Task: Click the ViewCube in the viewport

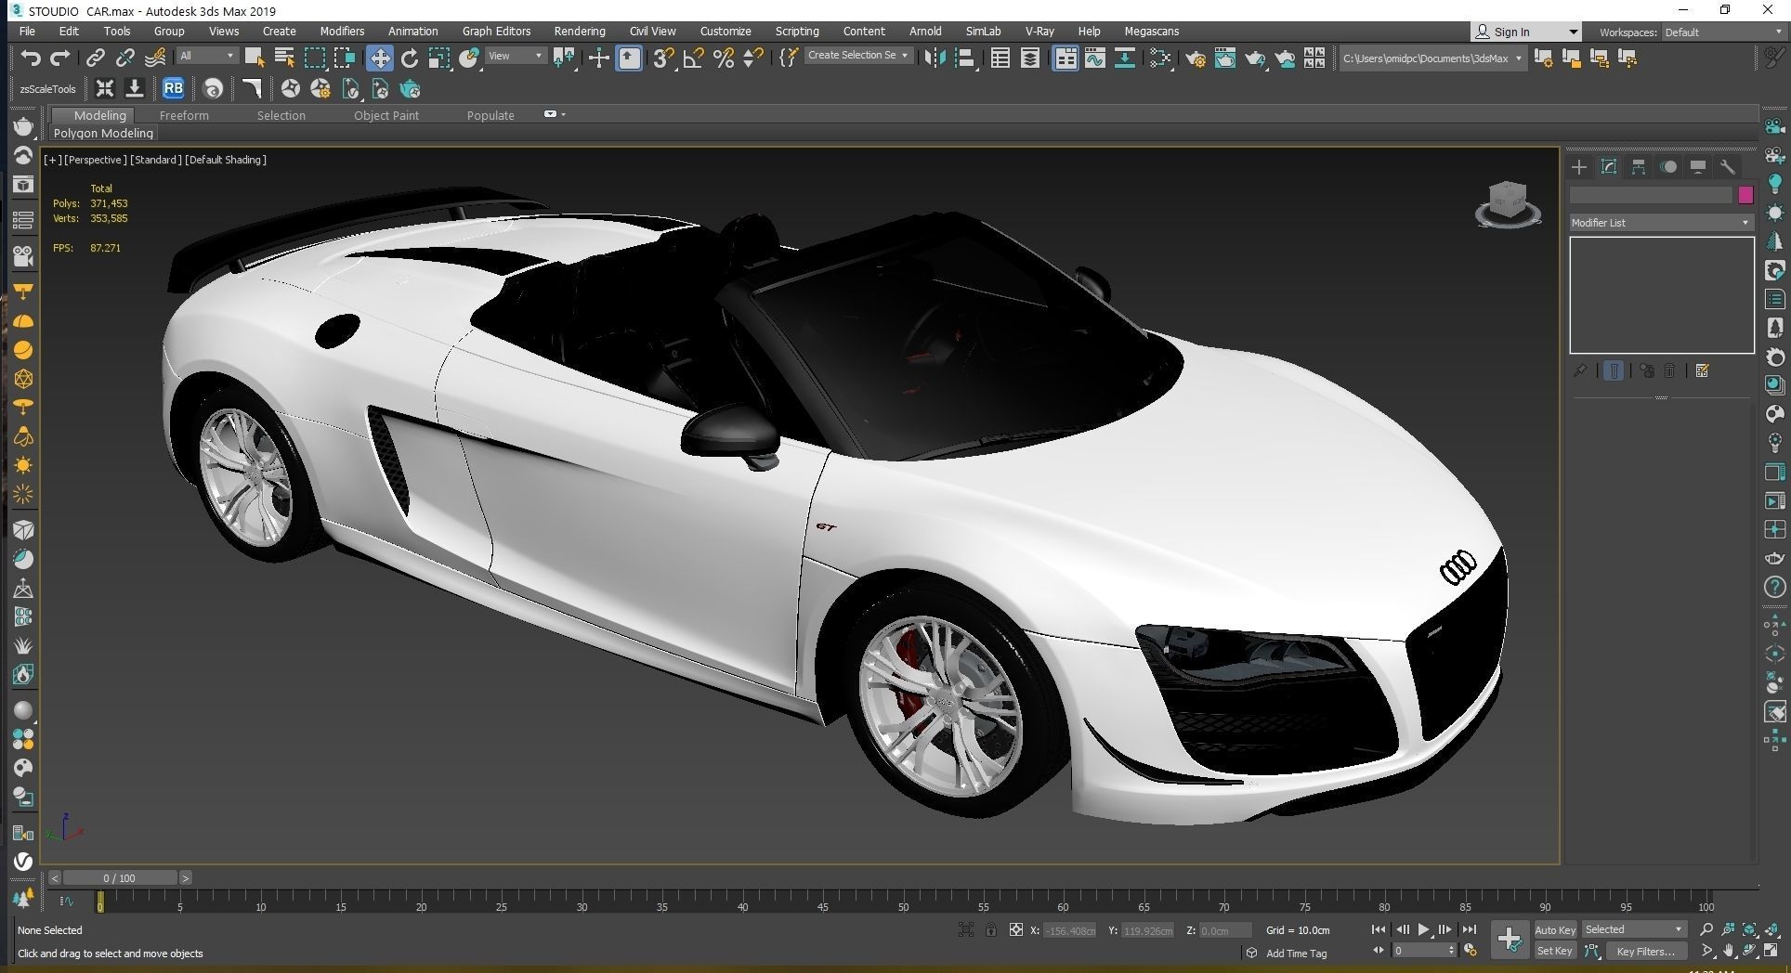Action: (1508, 203)
